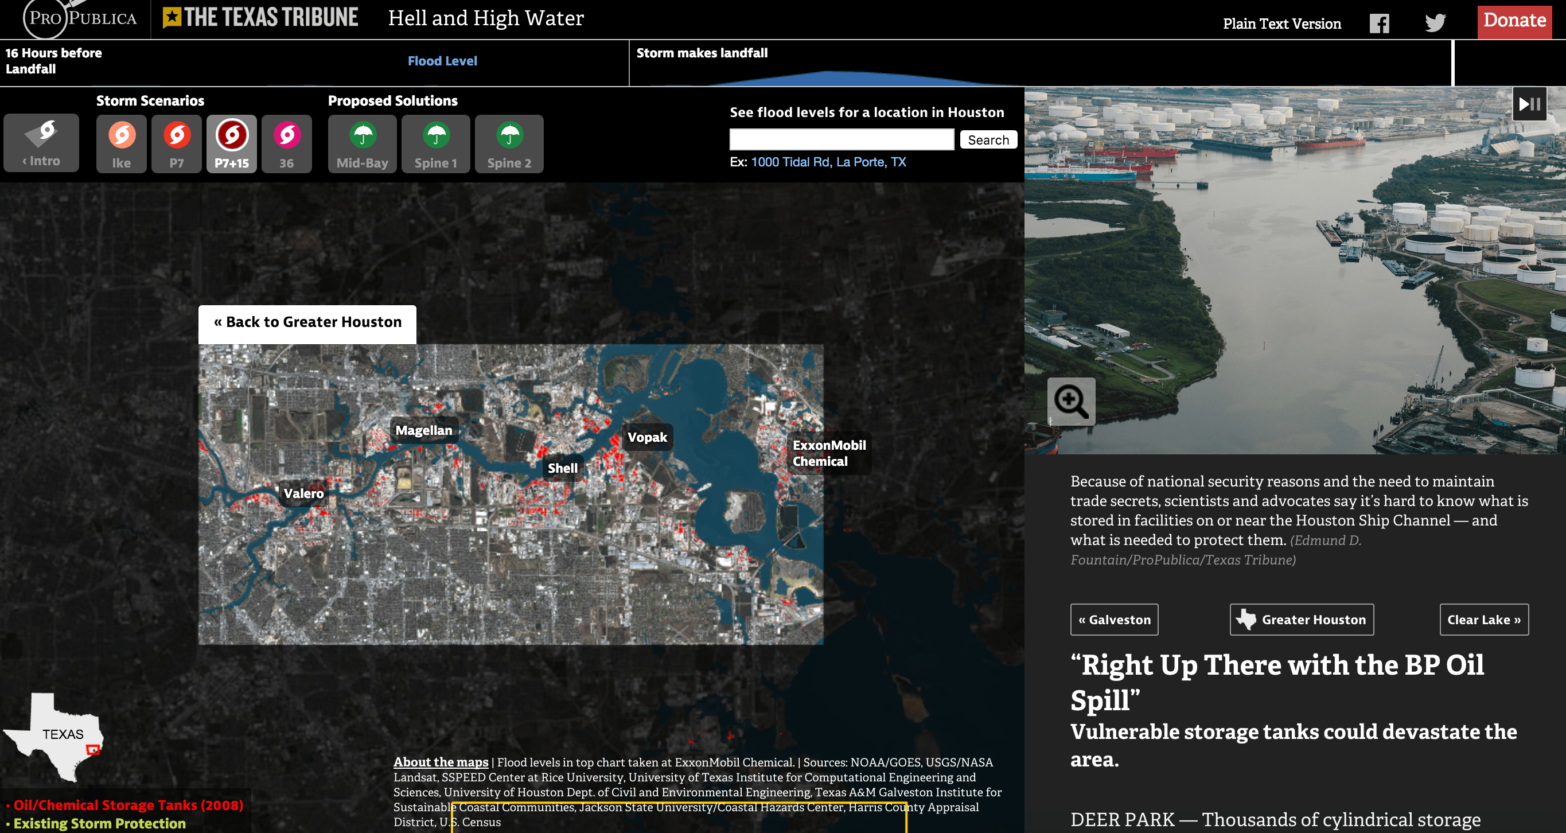This screenshot has height=833, width=1566.
Task: Click the play/pause photo control
Action: point(1529,104)
